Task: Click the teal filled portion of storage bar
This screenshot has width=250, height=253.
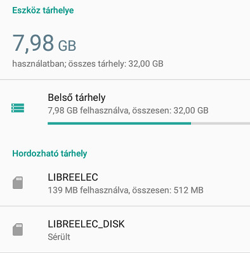Action: pyautogui.click(x=119, y=124)
